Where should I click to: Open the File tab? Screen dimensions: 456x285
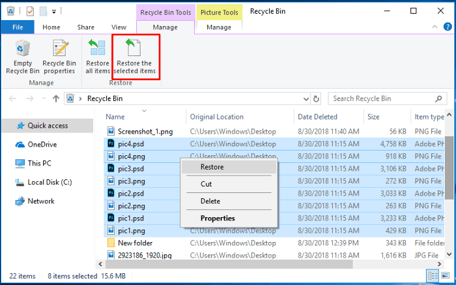point(18,27)
